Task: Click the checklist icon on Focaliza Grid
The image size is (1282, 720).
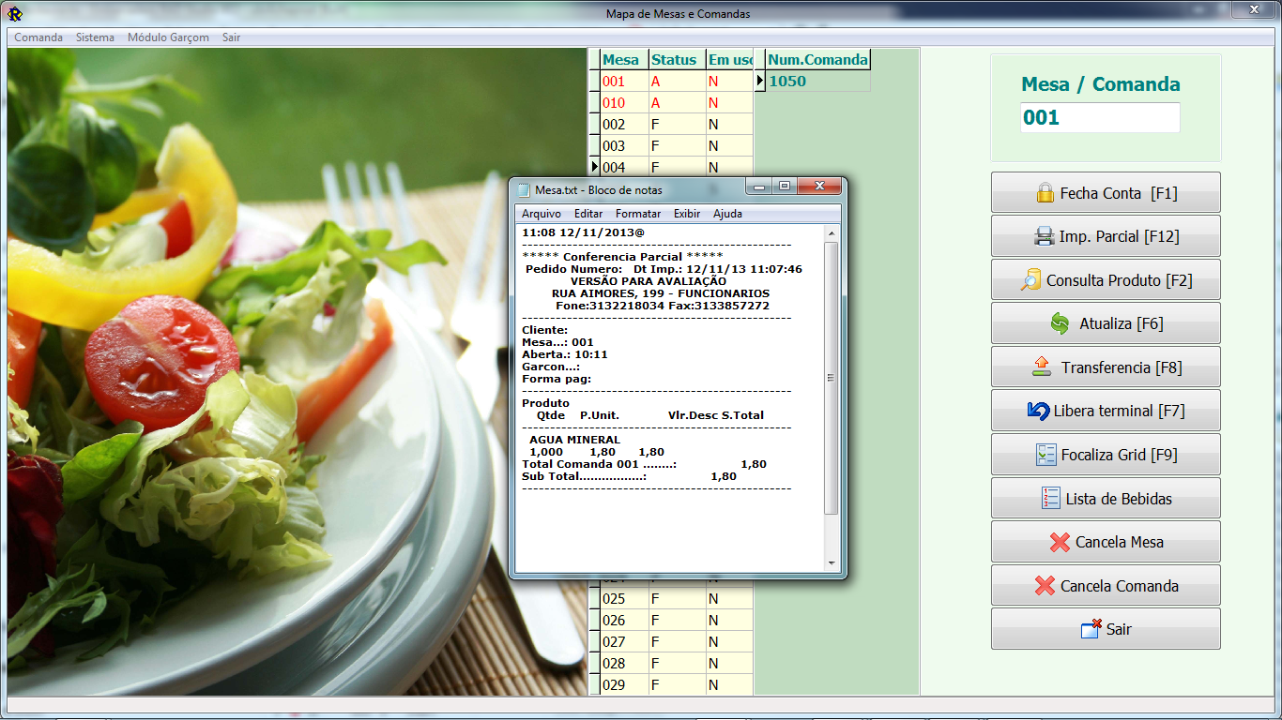Action: tap(1045, 455)
